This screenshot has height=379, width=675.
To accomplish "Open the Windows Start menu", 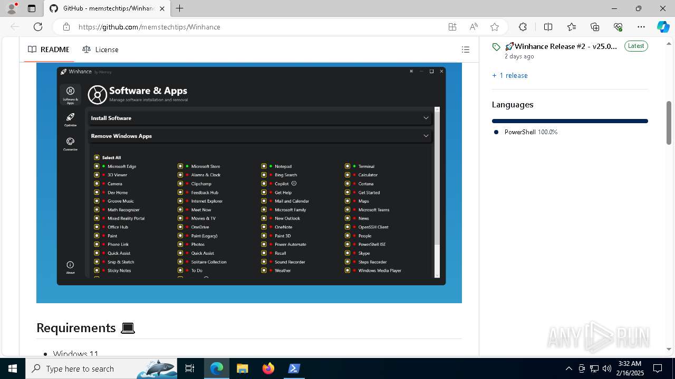I will [x=13, y=368].
